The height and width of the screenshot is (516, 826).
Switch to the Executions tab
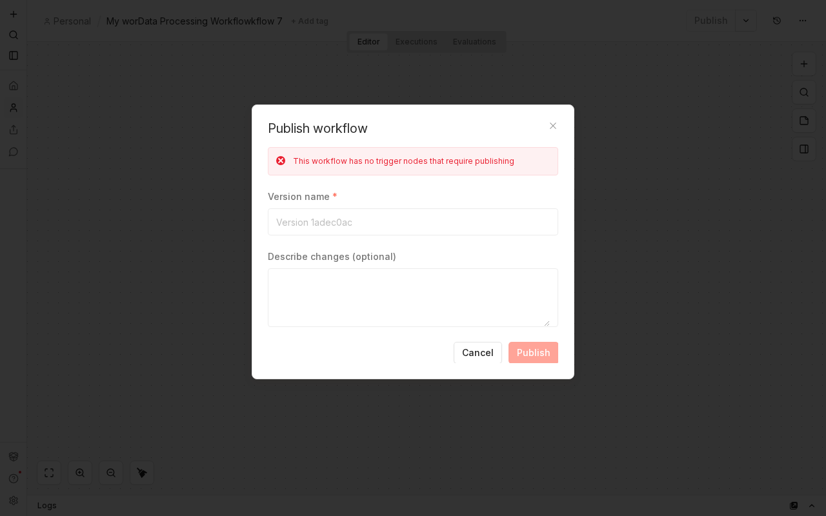click(416, 42)
